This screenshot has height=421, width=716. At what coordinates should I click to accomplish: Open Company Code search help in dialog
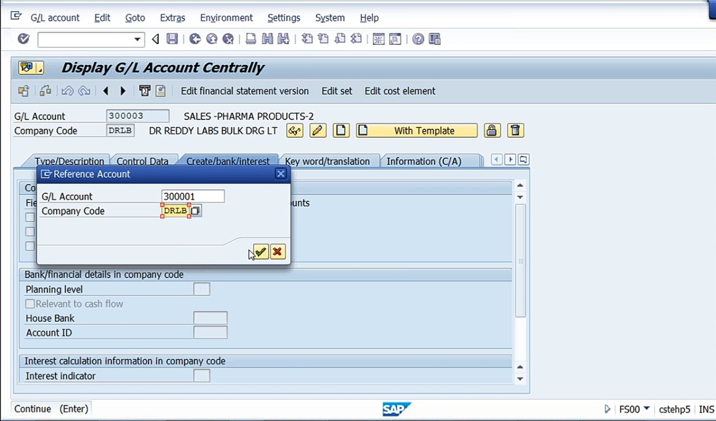[x=195, y=210]
